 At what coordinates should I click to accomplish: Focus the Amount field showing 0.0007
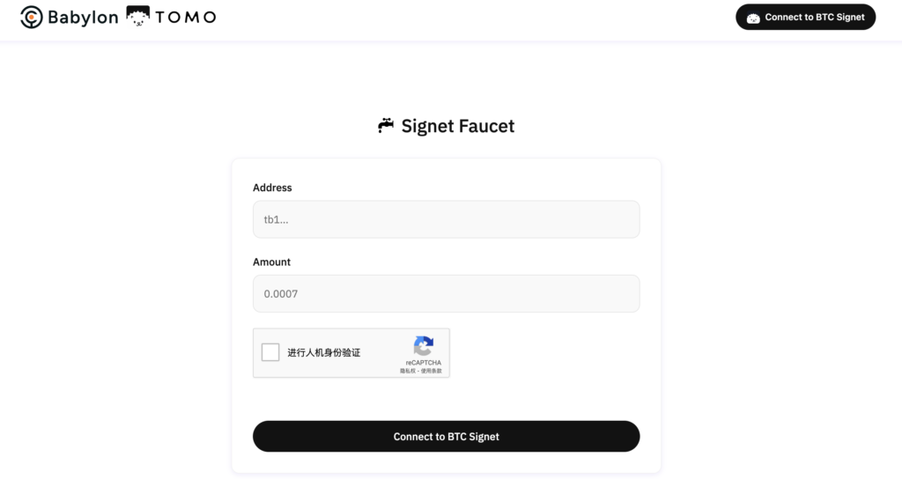click(446, 293)
